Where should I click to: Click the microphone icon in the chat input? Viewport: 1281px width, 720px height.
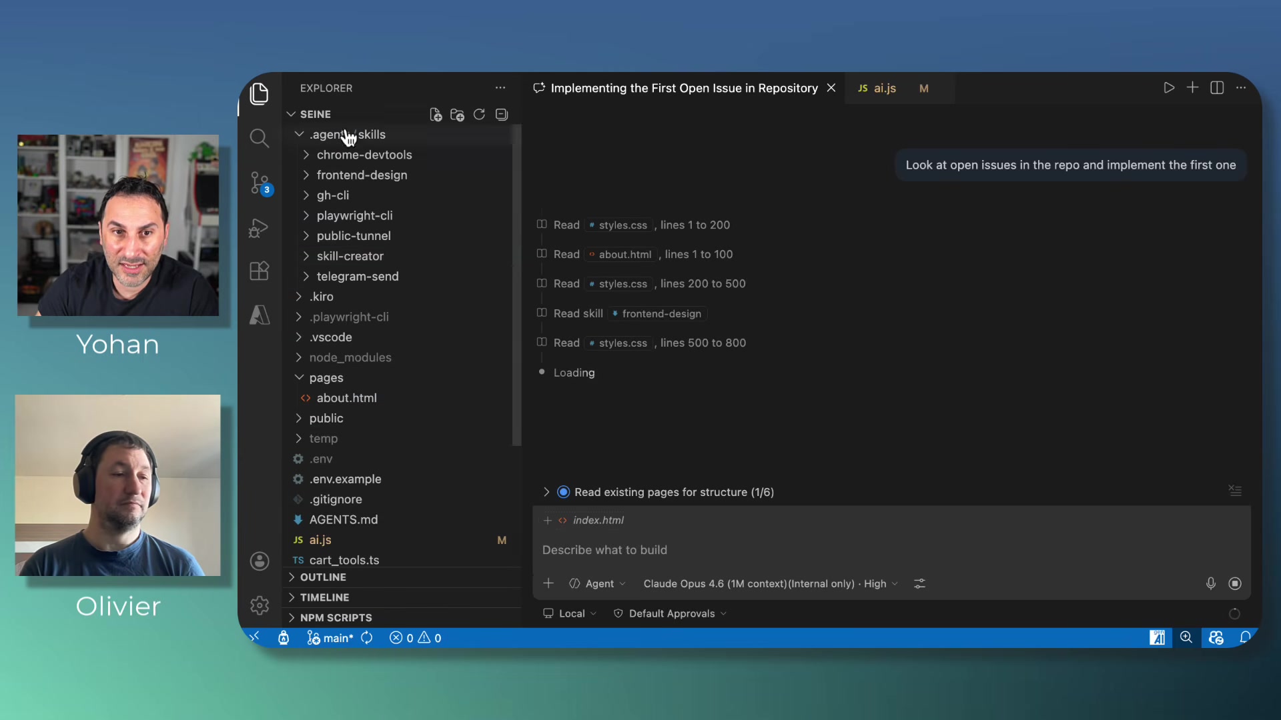[x=1210, y=583]
